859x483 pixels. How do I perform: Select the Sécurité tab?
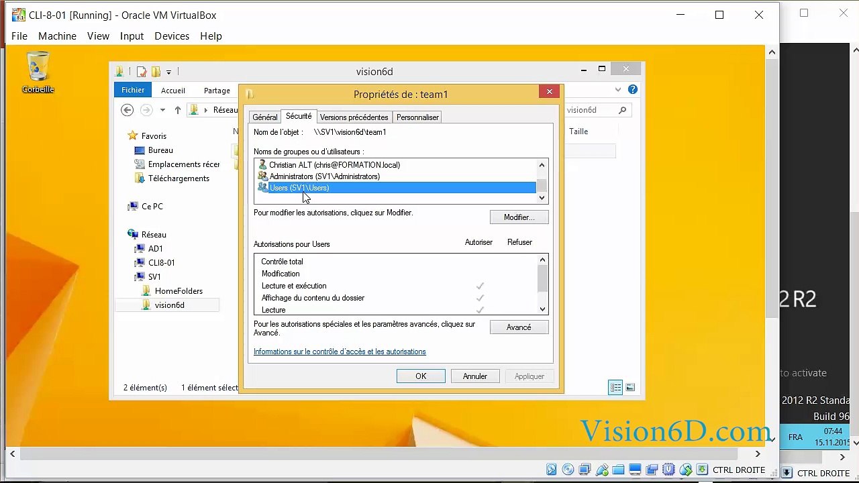(299, 116)
